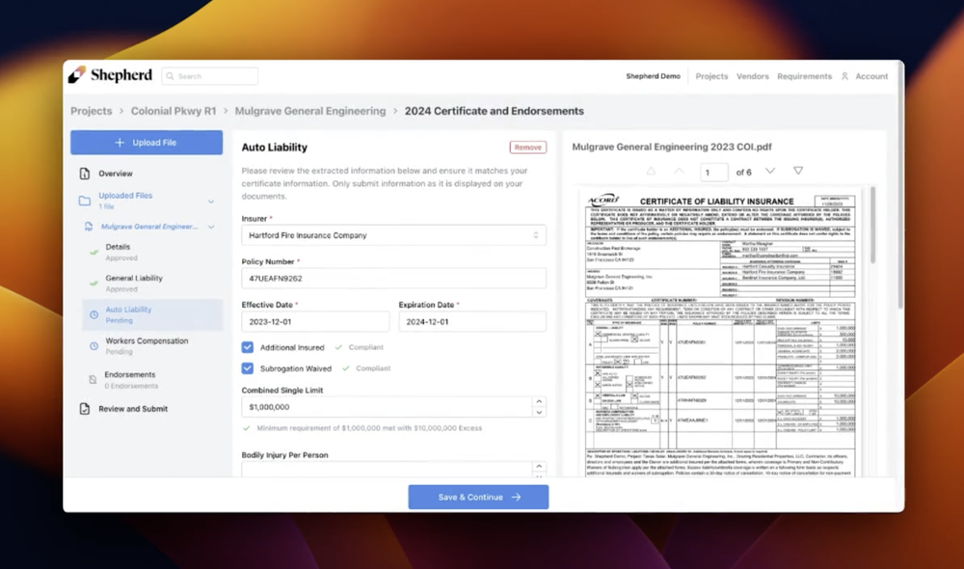
Task: Go to next PDF page arrow
Action: pyautogui.click(x=769, y=171)
